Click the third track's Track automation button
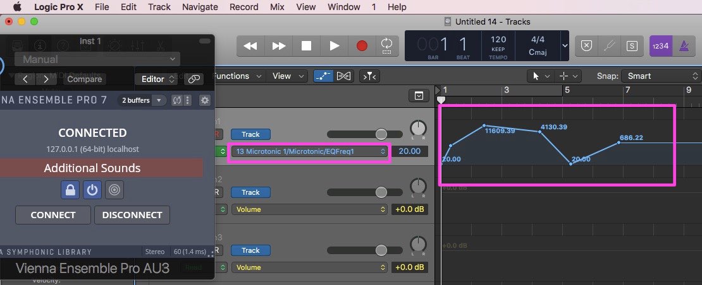 pos(250,250)
